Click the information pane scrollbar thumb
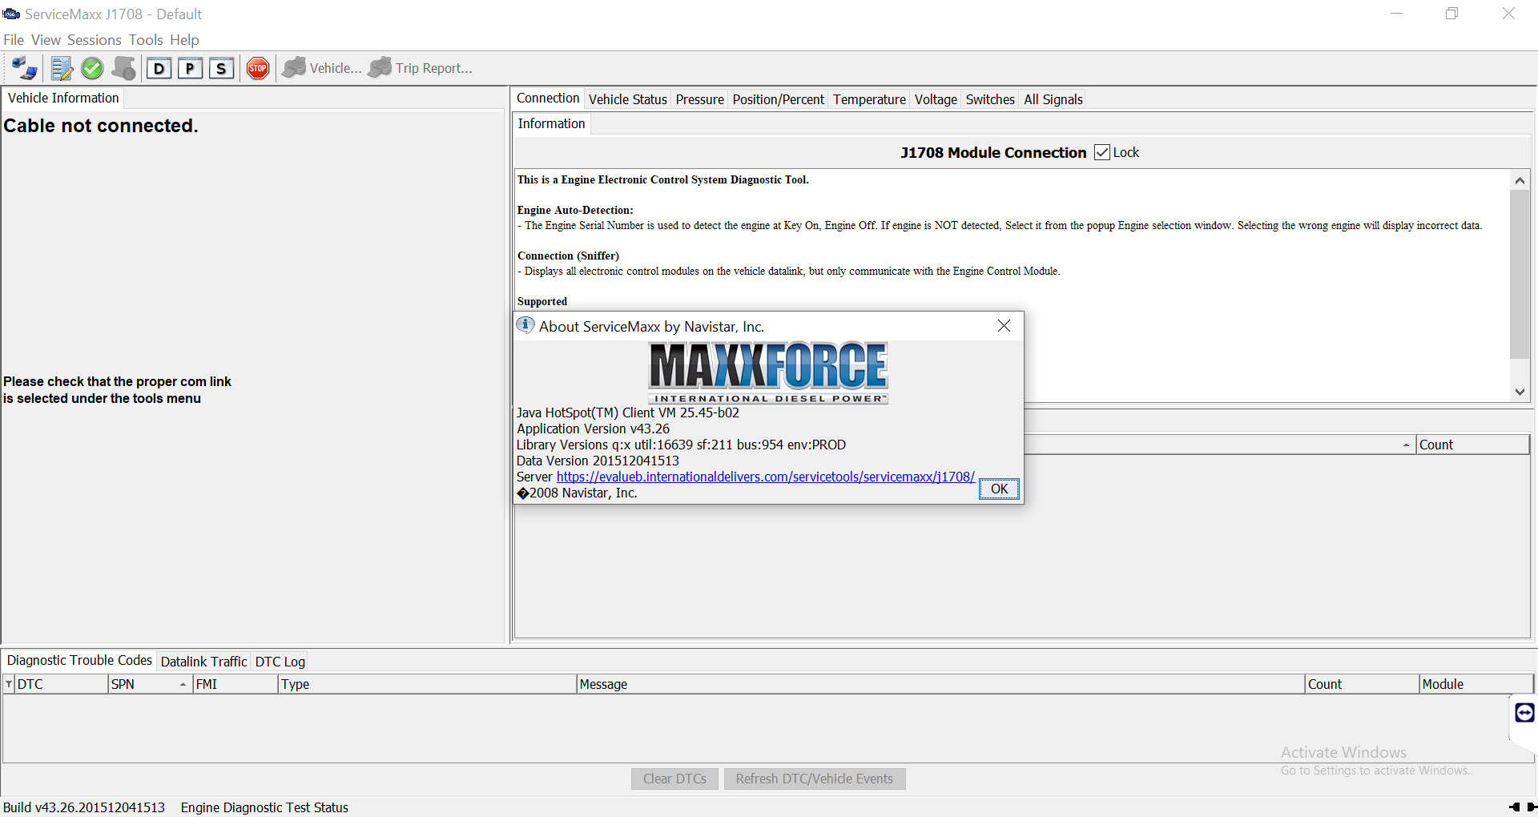 1519,274
